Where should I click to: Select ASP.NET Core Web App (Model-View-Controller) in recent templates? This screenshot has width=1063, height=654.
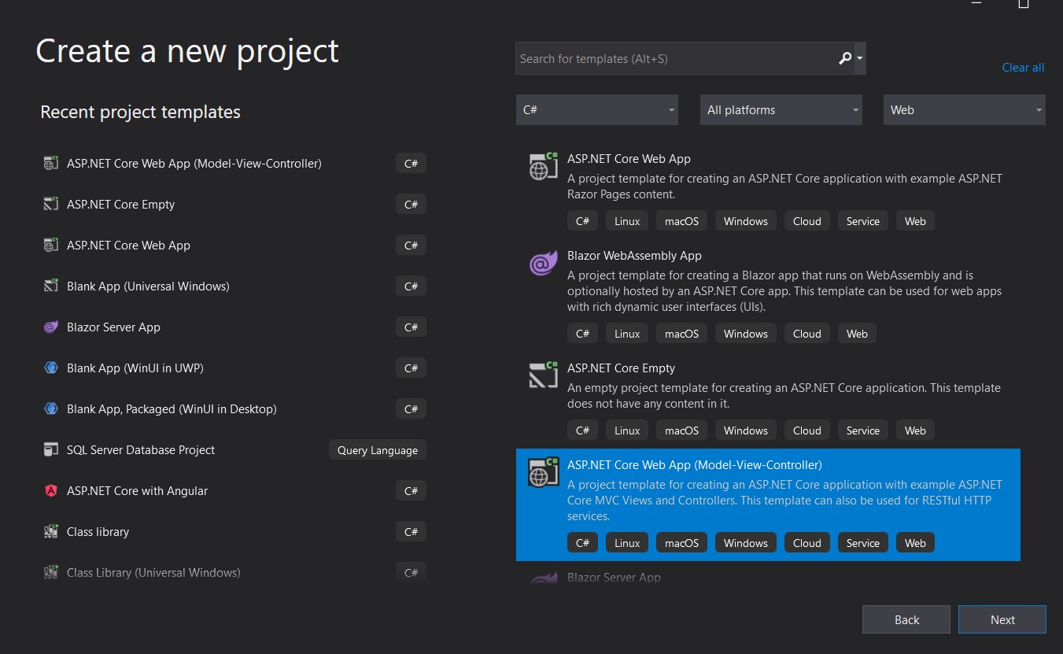click(234, 164)
